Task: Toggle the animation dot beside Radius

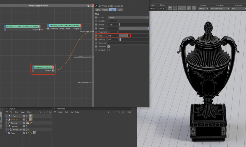Action: 96,25
